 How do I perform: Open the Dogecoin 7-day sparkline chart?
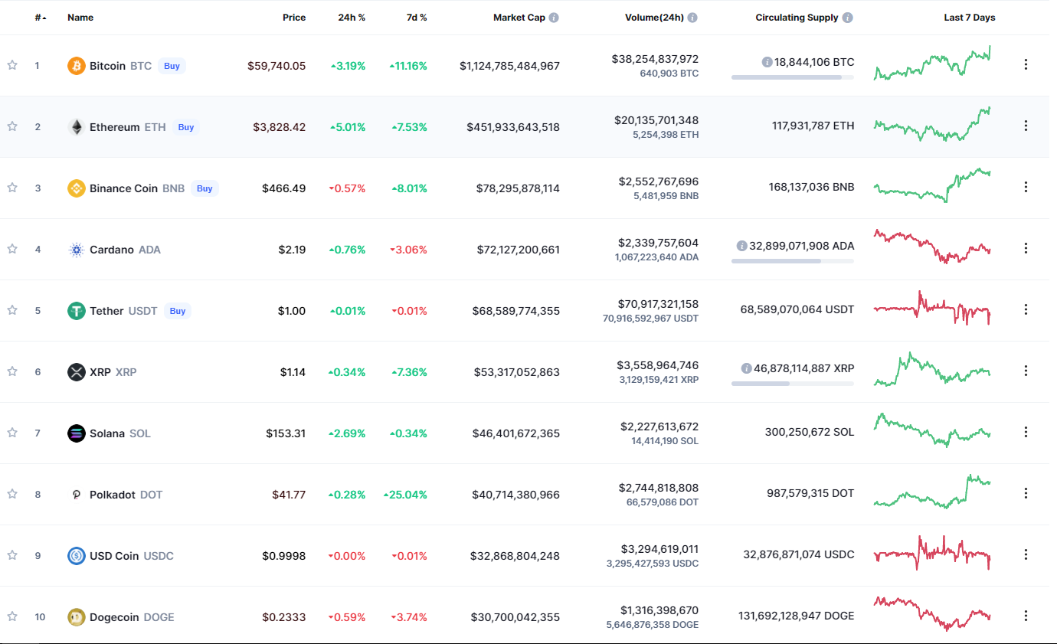932,613
